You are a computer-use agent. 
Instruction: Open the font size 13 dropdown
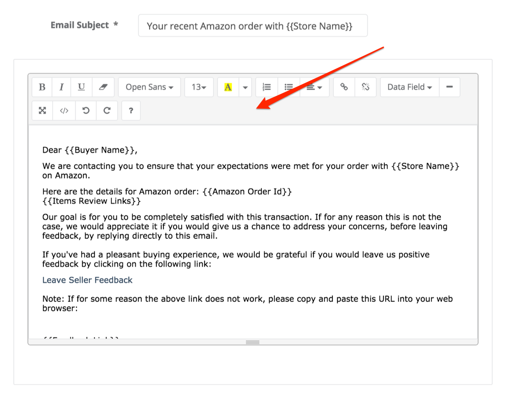pos(199,87)
